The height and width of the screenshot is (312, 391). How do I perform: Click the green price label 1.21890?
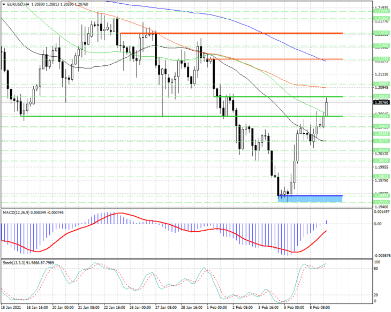click(381, 11)
